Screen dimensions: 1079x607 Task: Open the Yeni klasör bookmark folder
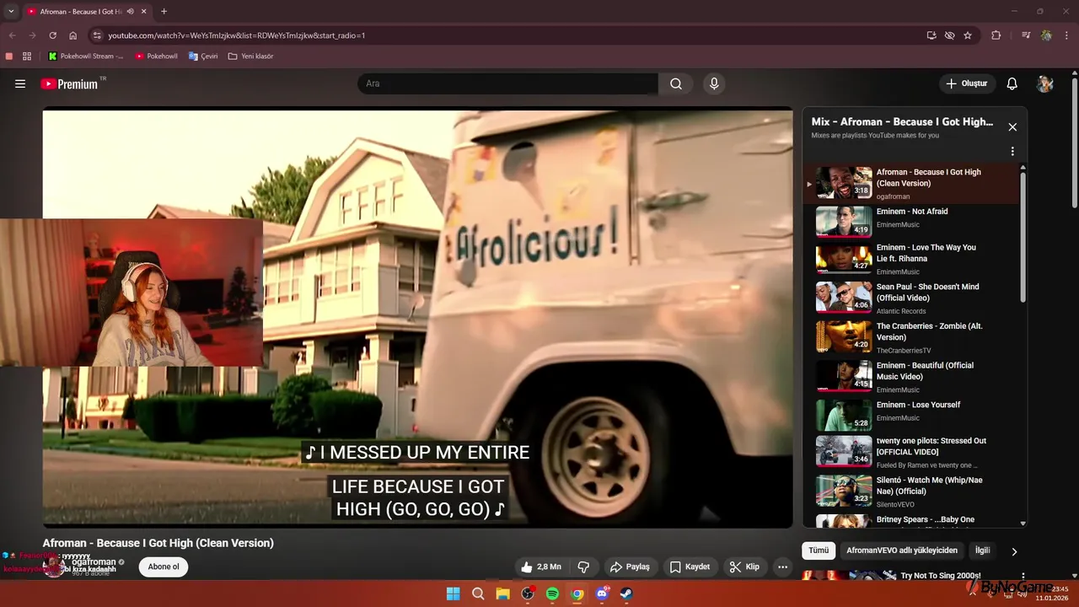click(251, 56)
